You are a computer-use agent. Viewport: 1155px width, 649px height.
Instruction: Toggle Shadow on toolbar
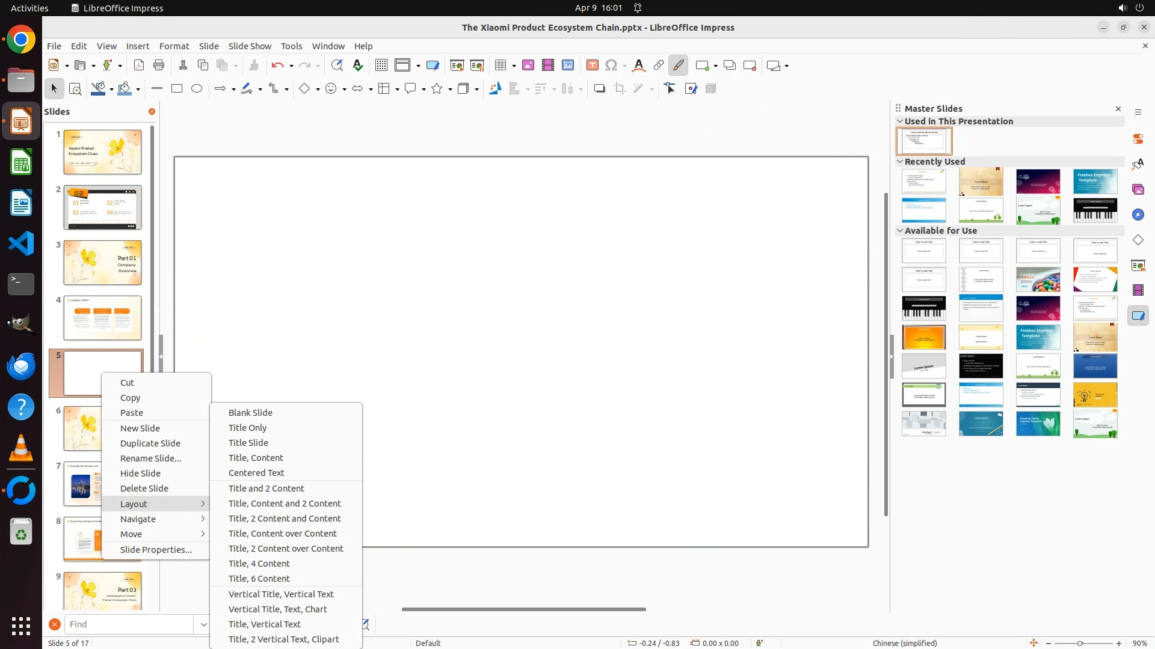pos(599,89)
